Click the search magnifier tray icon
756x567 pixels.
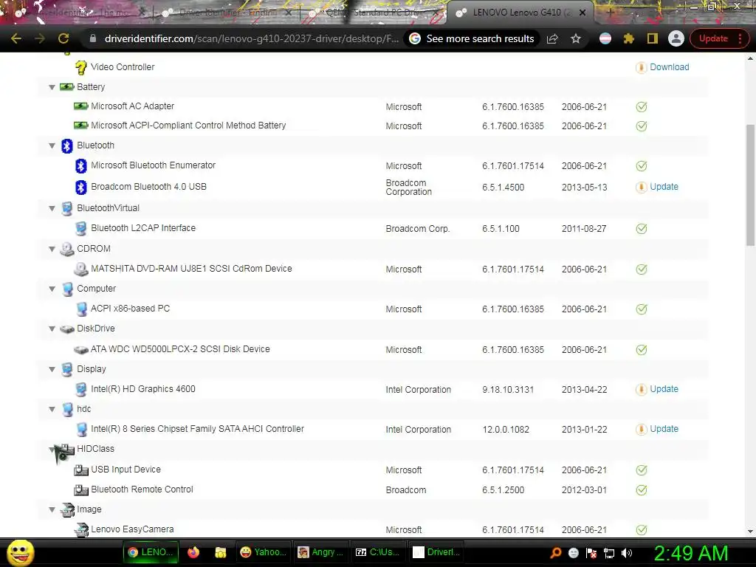556,553
